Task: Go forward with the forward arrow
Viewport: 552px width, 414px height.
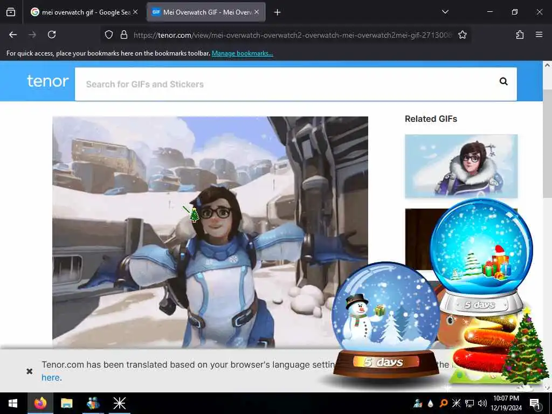Action: coord(32,34)
